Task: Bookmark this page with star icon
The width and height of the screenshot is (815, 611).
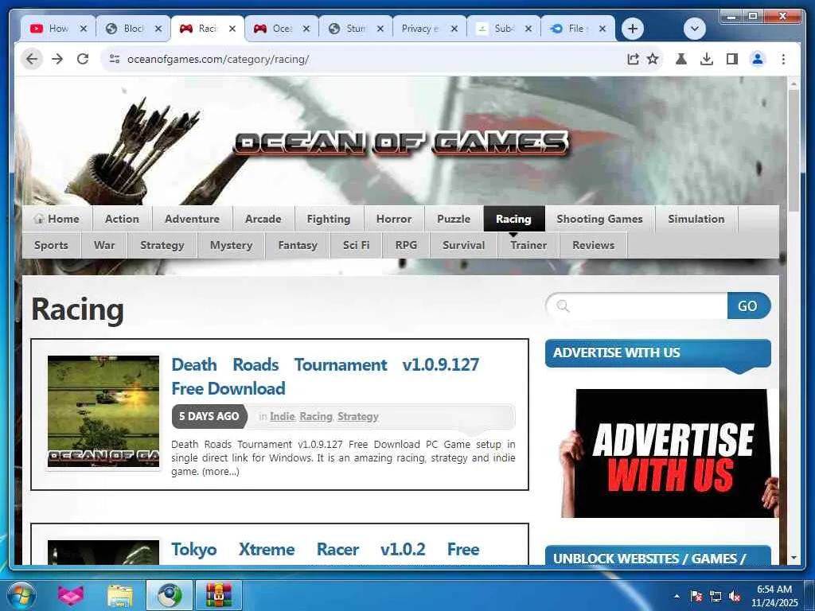Action: (653, 59)
